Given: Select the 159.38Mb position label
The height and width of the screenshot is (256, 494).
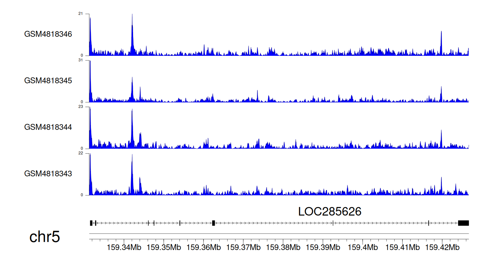Looking at the screenshot, I should [x=283, y=247].
